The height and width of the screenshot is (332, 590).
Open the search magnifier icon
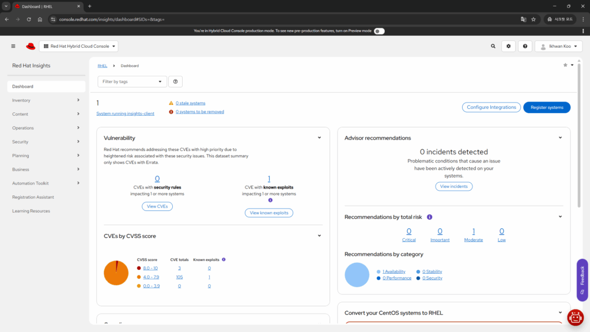(493, 46)
